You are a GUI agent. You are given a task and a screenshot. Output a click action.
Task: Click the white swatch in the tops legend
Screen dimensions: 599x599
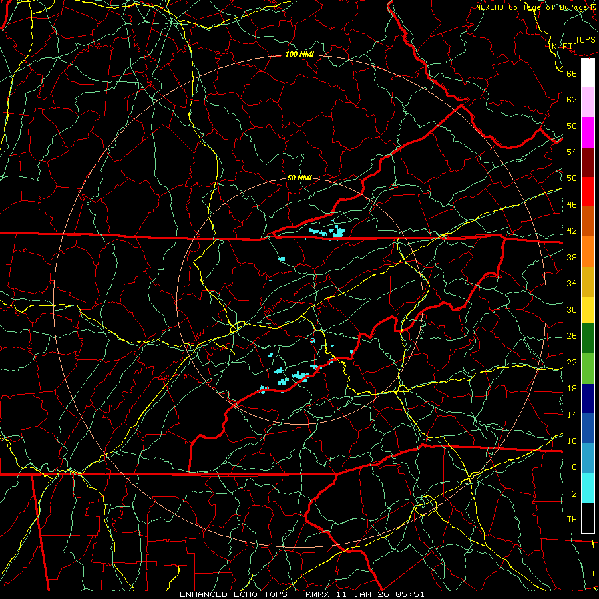pos(588,73)
